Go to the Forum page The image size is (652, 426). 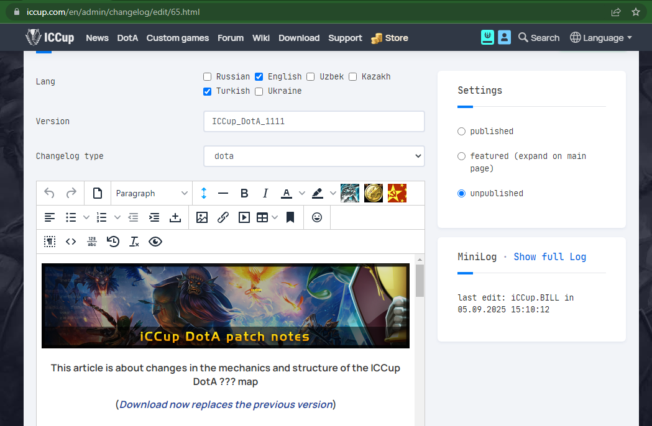click(x=231, y=38)
